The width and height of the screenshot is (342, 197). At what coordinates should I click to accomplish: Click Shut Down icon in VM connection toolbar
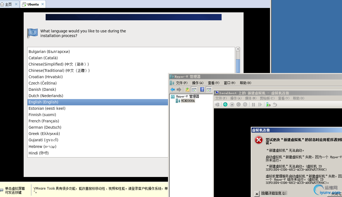click(x=238, y=105)
